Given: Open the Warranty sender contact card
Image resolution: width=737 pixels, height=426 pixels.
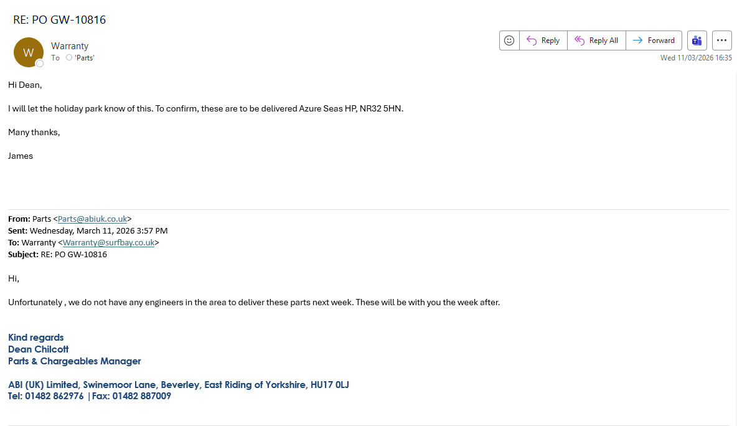Looking at the screenshot, I should [x=70, y=46].
